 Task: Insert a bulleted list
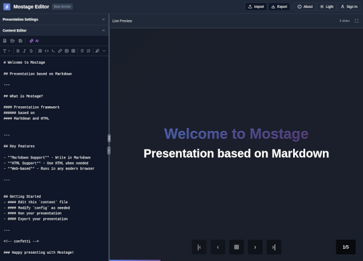82,51
